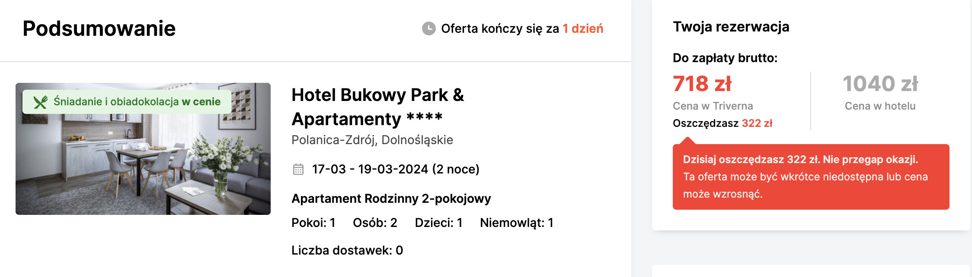Click the "1 dzień" offer deadline text
This screenshot has height=277, width=972.
[582, 28]
